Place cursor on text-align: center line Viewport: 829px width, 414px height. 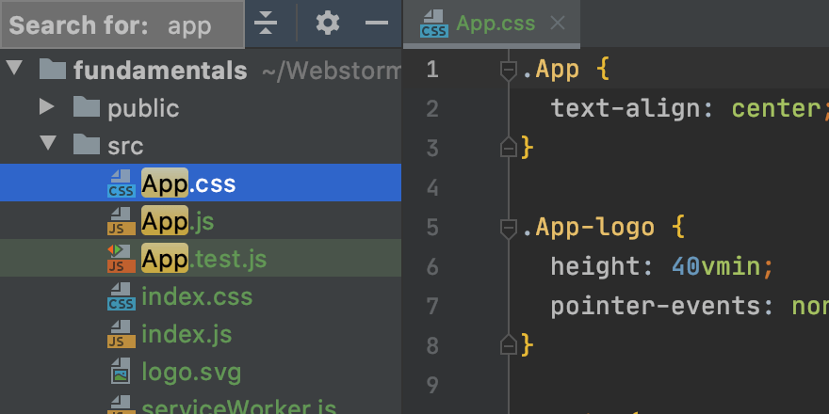click(659, 108)
